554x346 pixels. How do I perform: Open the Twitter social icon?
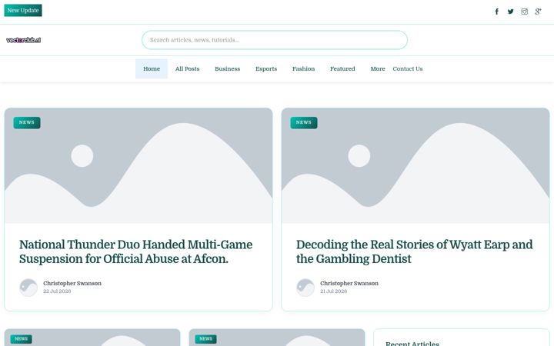point(511,12)
